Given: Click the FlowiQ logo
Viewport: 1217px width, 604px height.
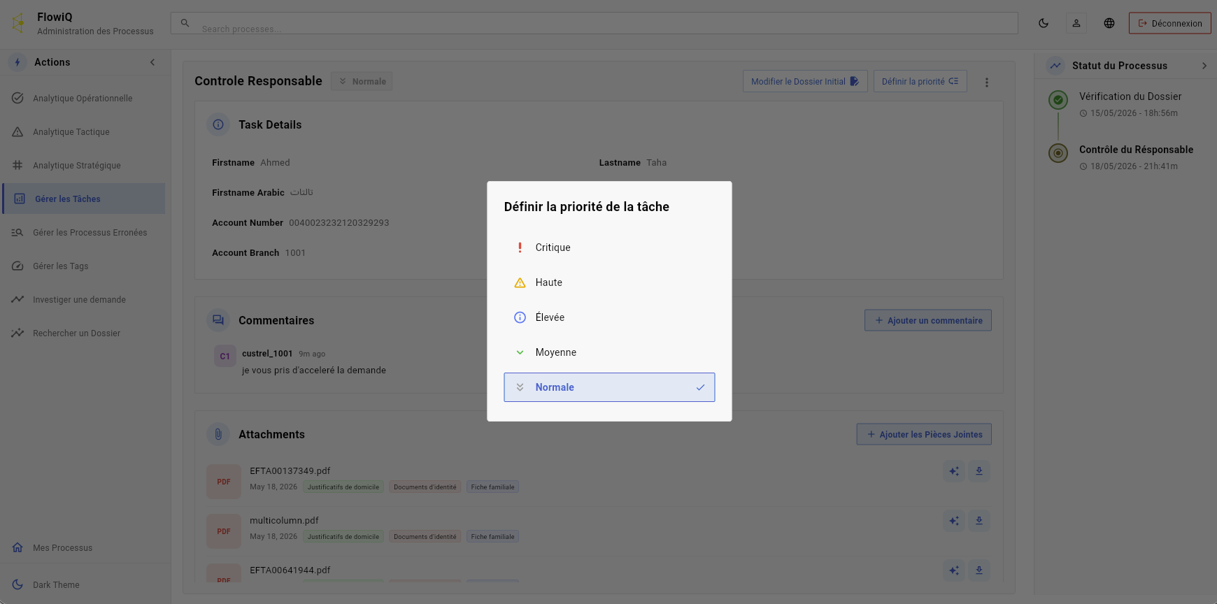Looking at the screenshot, I should click(19, 23).
